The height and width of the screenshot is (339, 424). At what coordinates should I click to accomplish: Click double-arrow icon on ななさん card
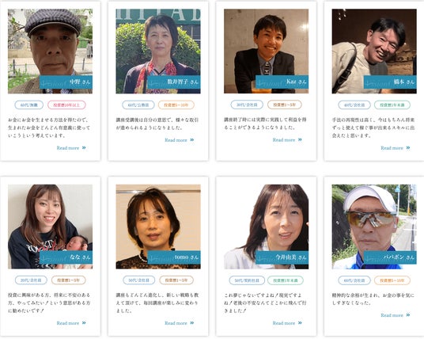(84, 322)
